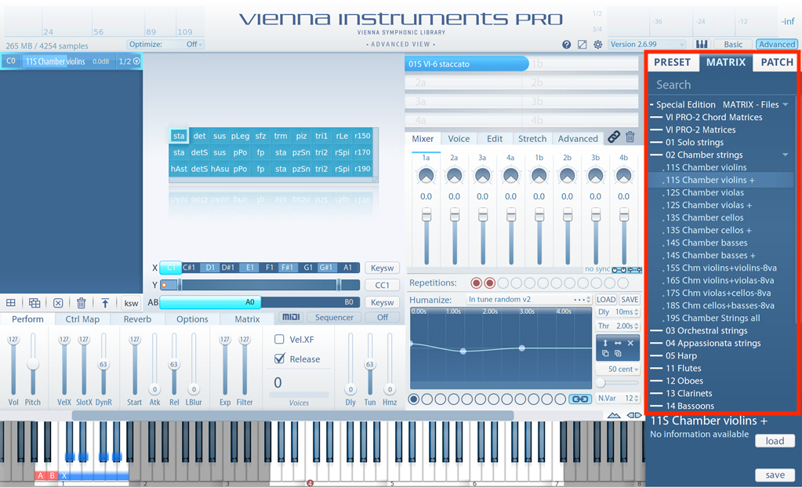Image resolution: width=802 pixels, height=488 pixels.
Task: Enable the third Repetitions circle
Action: [x=503, y=282]
